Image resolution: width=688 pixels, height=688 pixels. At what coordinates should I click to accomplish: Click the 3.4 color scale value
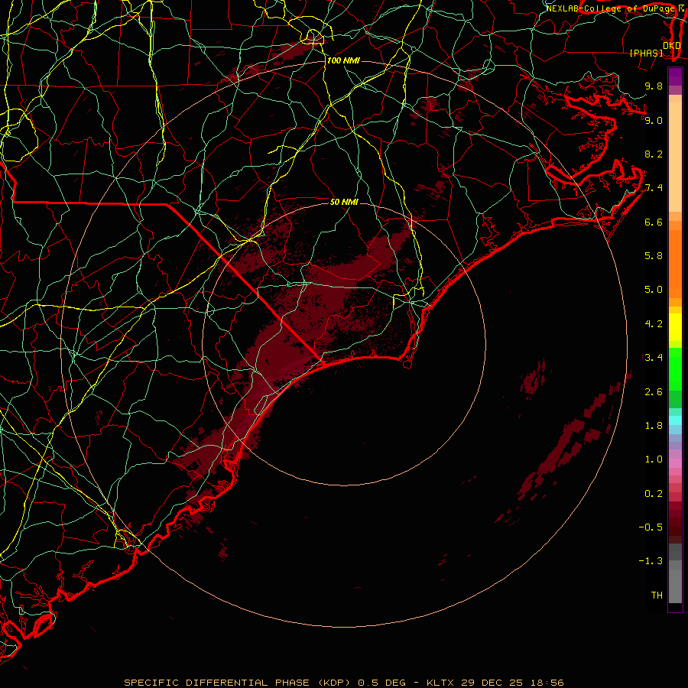(654, 358)
